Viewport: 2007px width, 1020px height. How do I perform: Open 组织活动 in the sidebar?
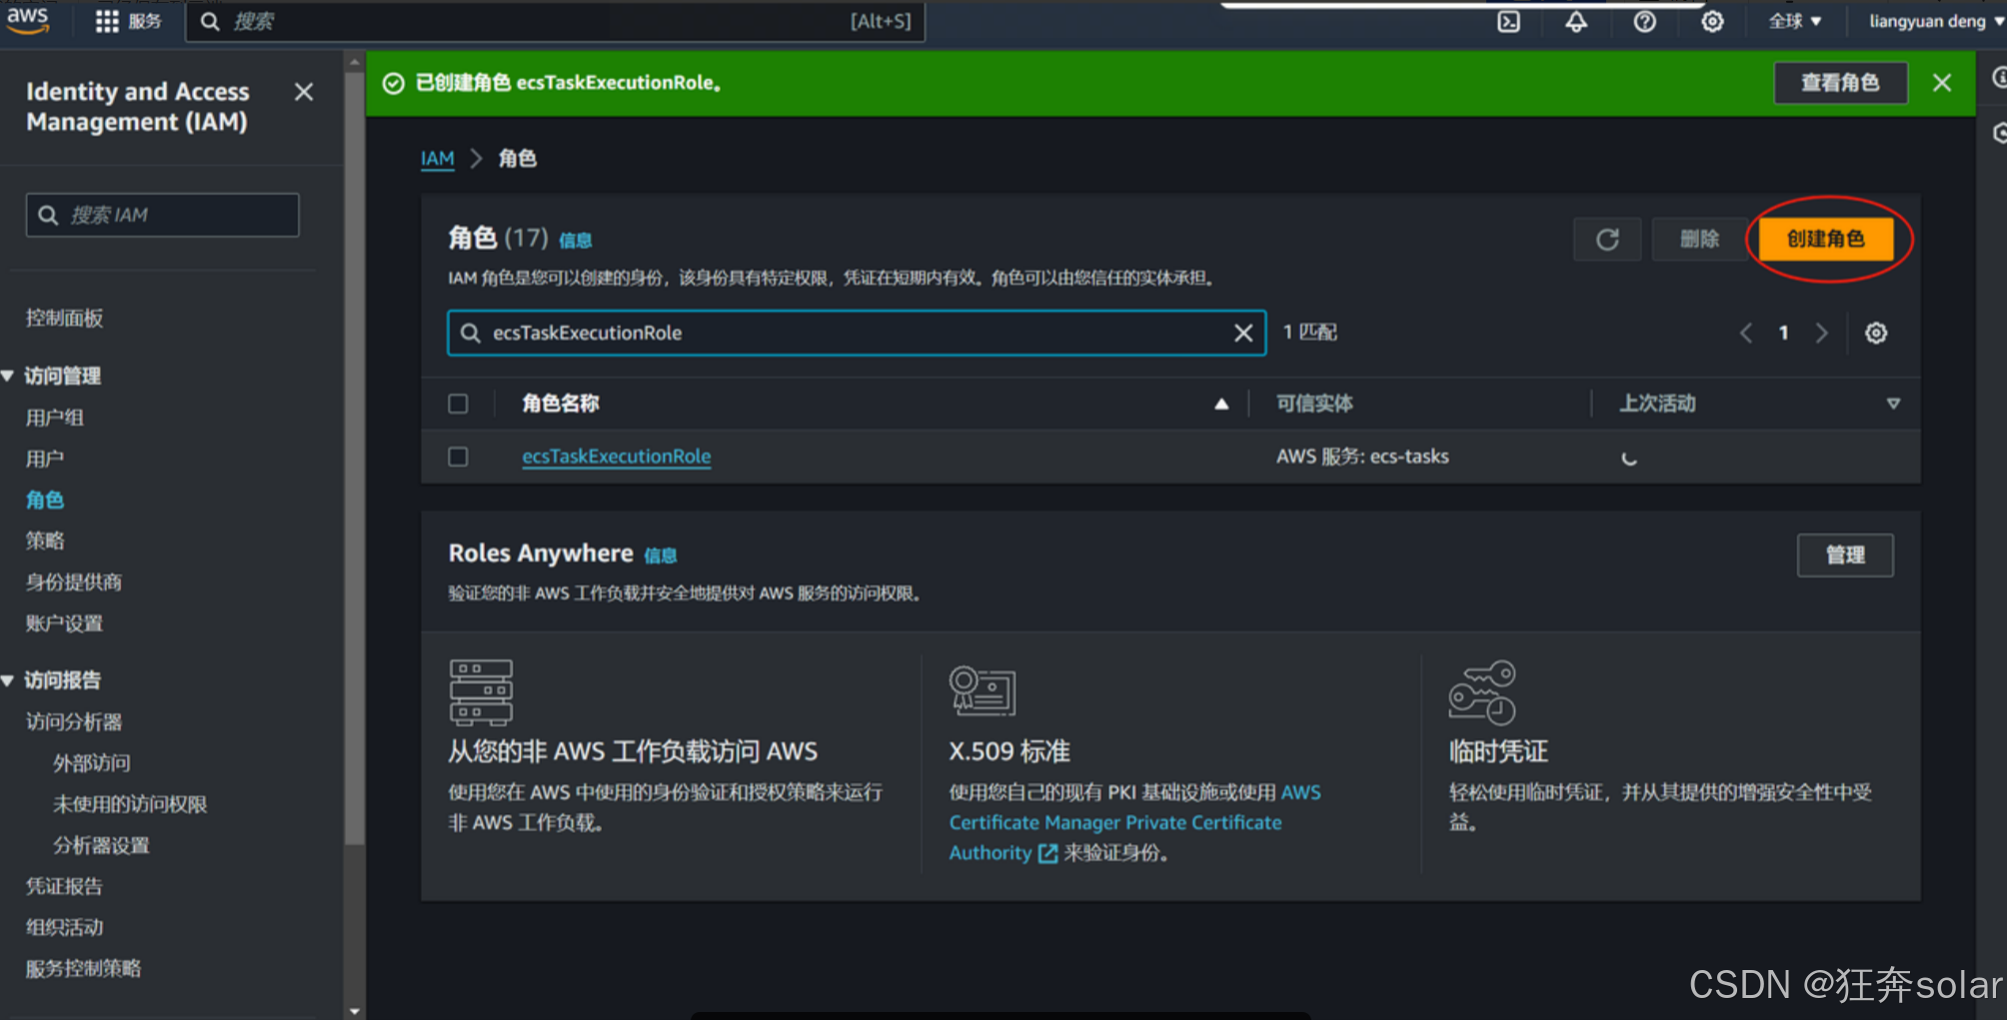click(x=65, y=927)
